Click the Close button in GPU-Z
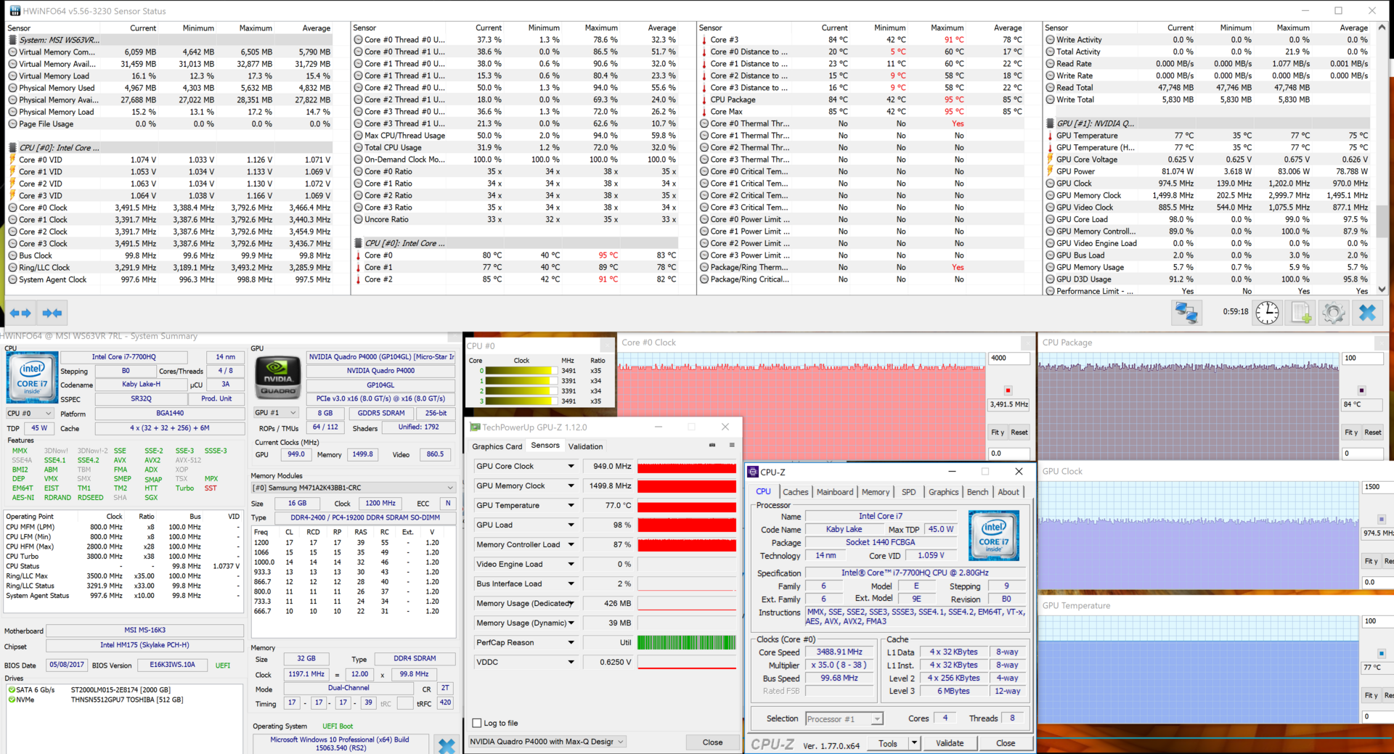Screen dimensions: 1394x754 [712, 742]
